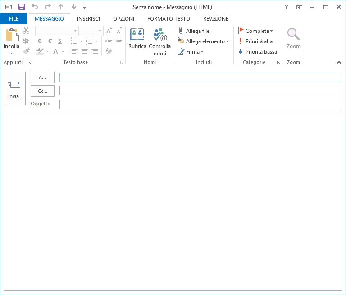Open the Help question mark icon
This screenshot has width=346, height=295.
pos(287,7)
